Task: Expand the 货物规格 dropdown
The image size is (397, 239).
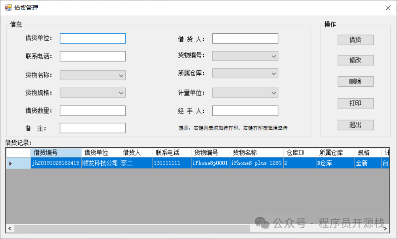Action: pos(93,93)
